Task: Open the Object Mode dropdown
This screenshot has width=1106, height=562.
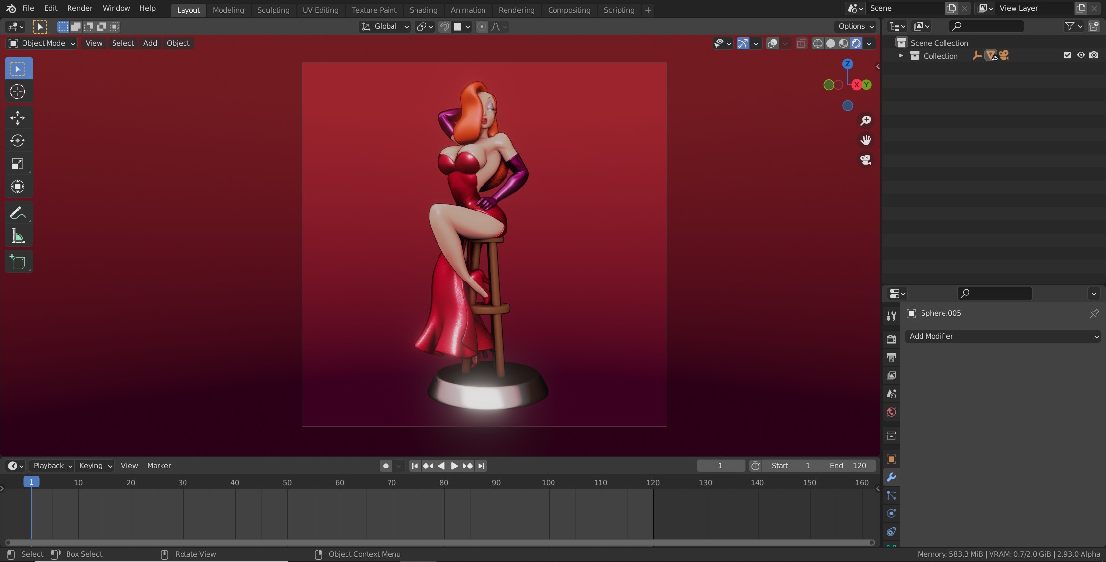Action: pos(42,43)
